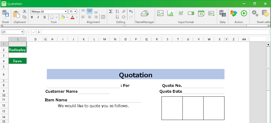Click the Redisplay button
Image resolution: width=271 pixels, height=123 pixels.
coord(17,50)
